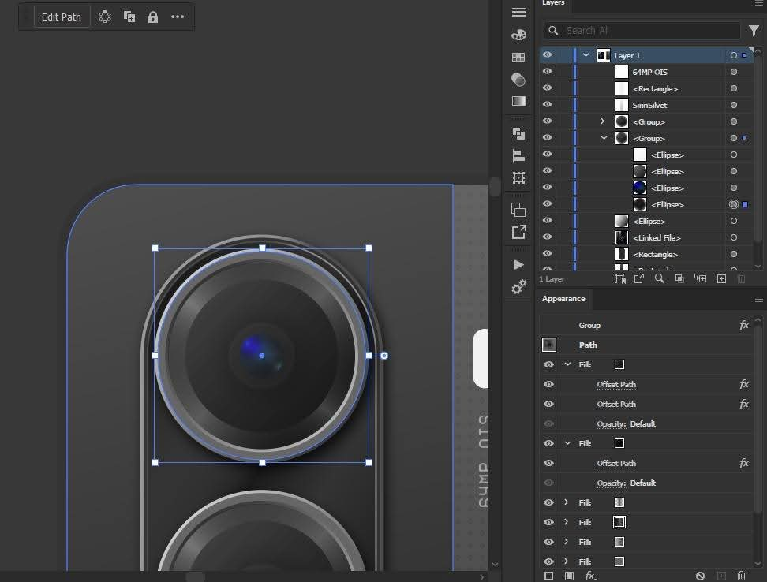Open the Layers panel flyout menu
This screenshot has height=582, width=767.
[758, 3]
